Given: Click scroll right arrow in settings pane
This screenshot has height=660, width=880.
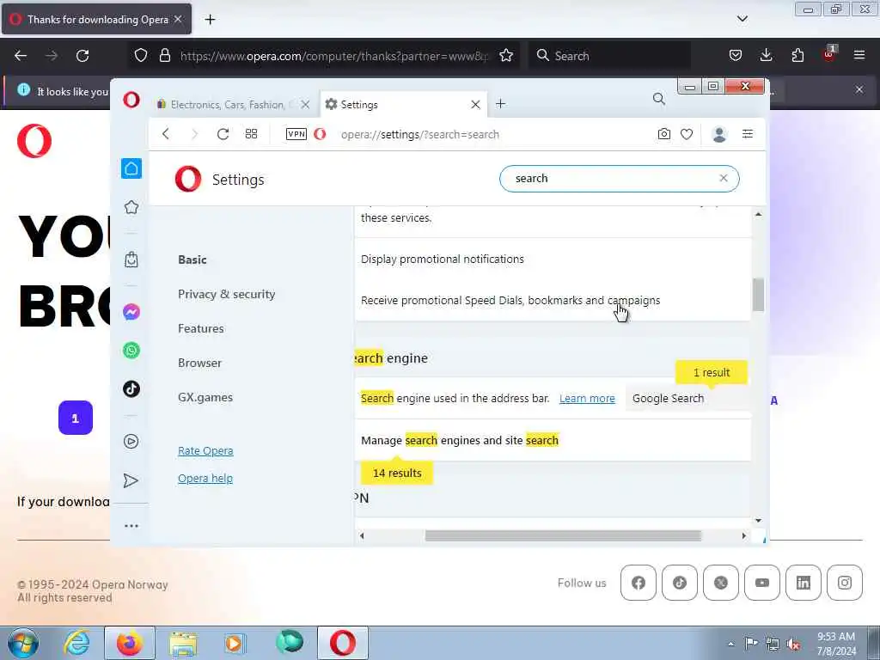Looking at the screenshot, I should click(x=743, y=536).
